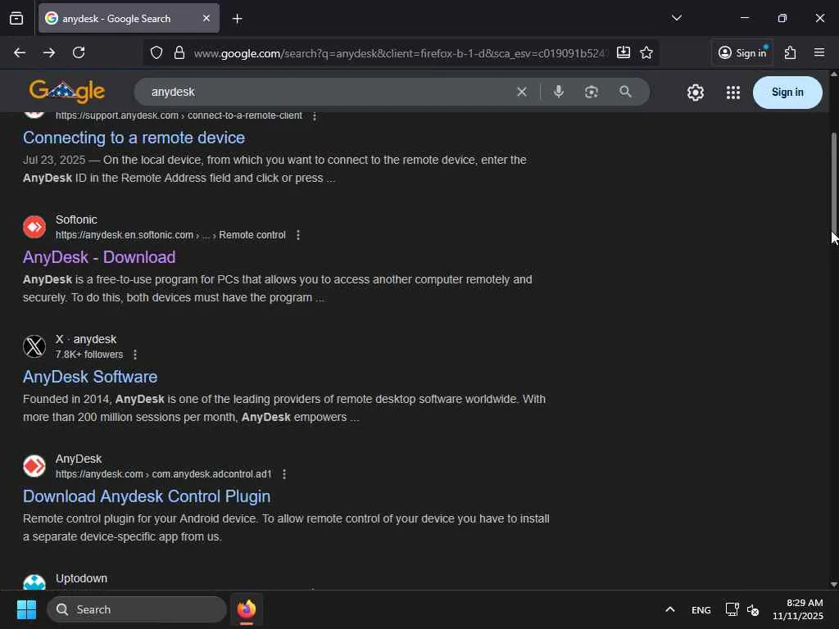839x629 pixels.
Task: Open tracking protection shield icon
Action: (156, 52)
